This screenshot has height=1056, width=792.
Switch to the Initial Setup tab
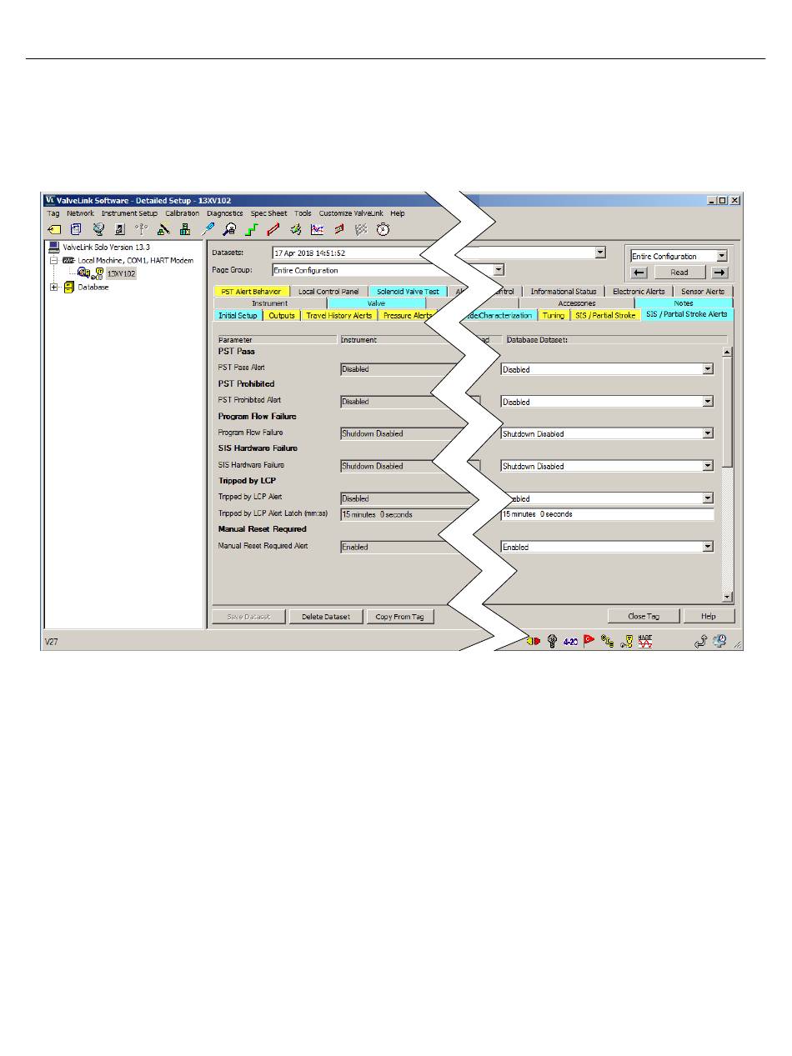tap(238, 316)
